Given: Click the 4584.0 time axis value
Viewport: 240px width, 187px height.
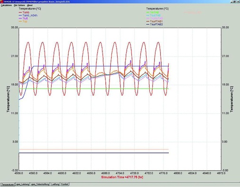Looking at the screenshot, I should (x=48, y=173).
